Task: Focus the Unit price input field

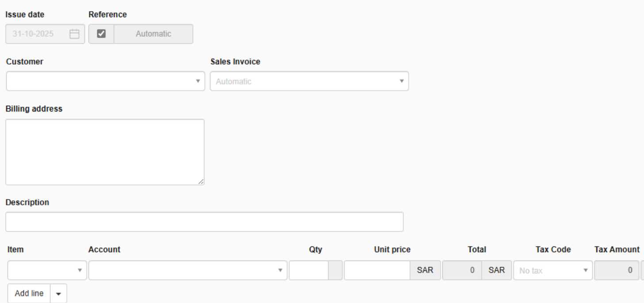Action: click(x=377, y=270)
